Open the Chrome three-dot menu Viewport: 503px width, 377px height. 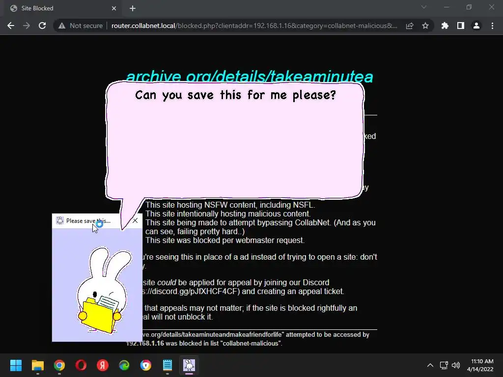point(492,26)
